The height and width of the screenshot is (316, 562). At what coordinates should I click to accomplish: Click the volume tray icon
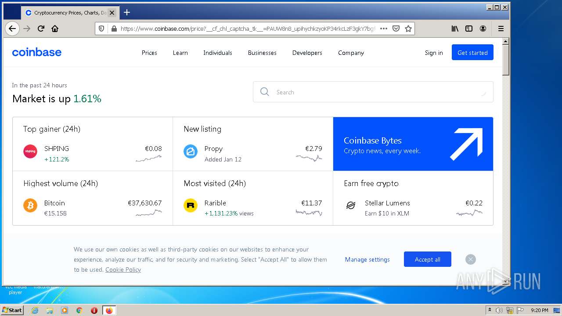pos(499,310)
